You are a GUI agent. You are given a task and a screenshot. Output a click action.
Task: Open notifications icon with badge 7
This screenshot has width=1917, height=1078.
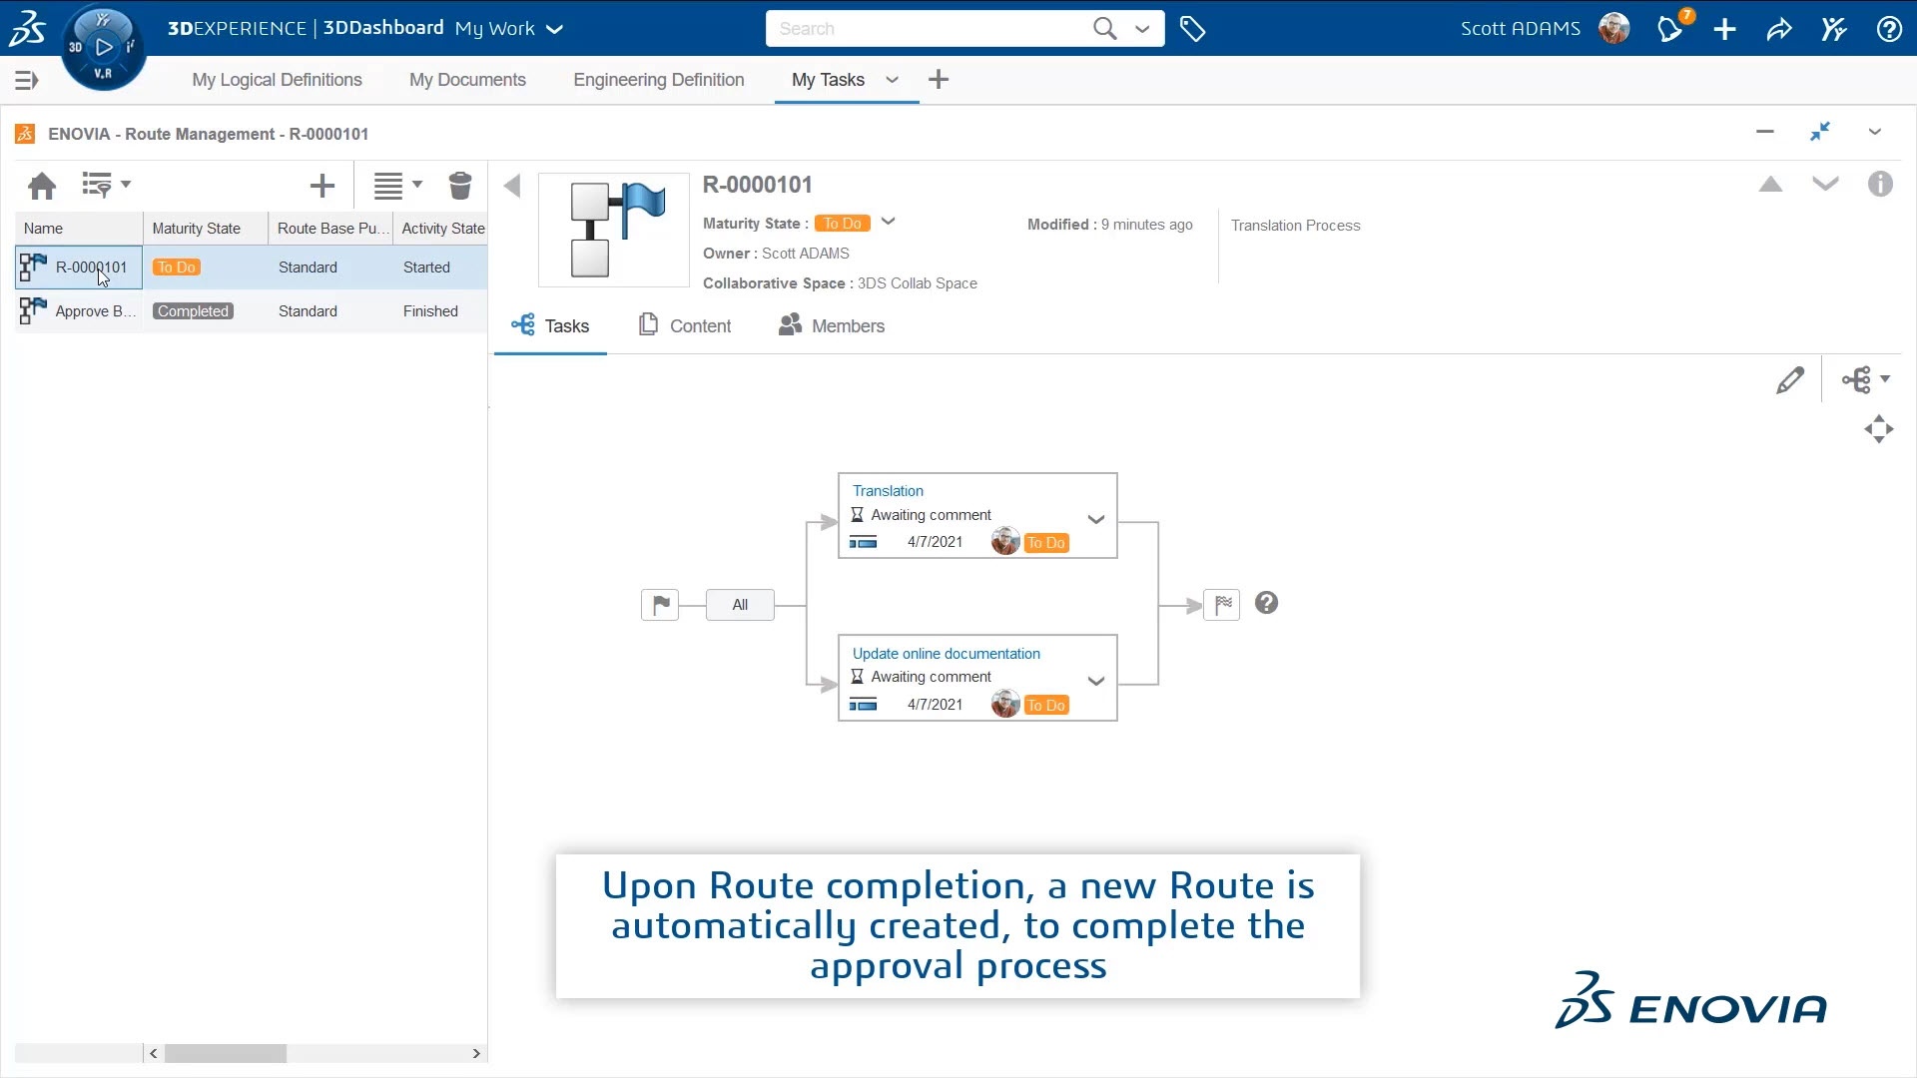click(x=1671, y=29)
